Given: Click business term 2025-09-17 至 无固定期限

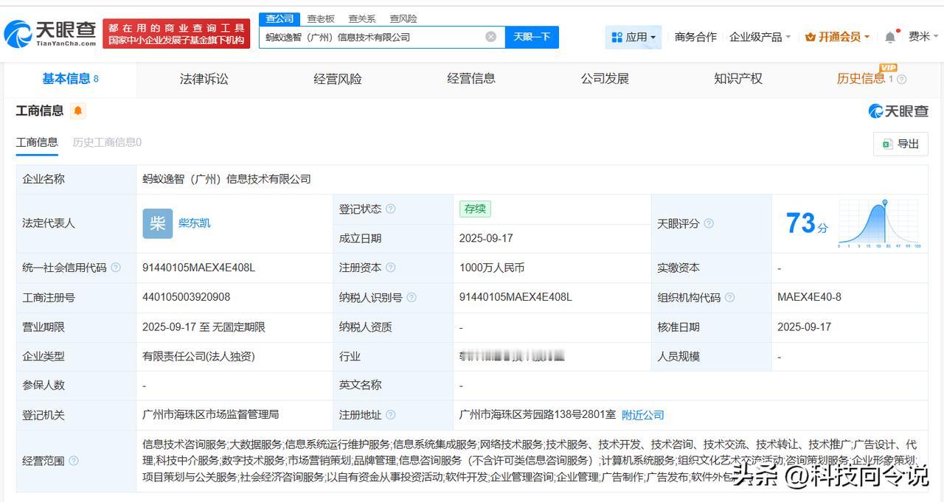Looking at the screenshot, I should [204, 327].
